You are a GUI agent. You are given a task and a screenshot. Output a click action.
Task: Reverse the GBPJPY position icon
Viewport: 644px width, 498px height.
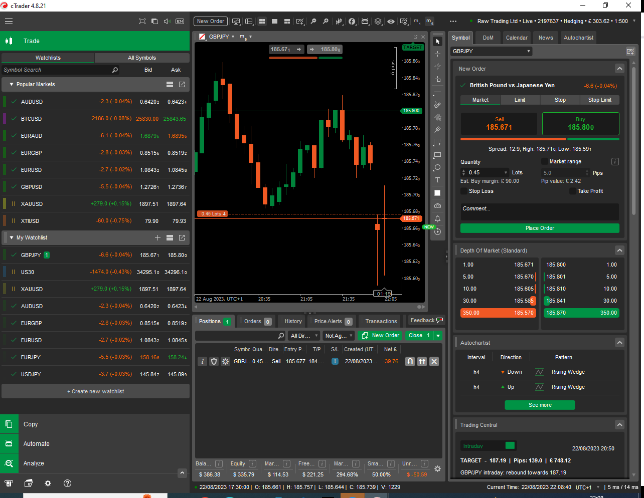410,361
